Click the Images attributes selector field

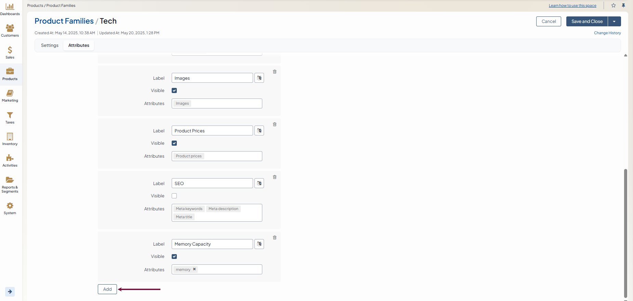217,104
